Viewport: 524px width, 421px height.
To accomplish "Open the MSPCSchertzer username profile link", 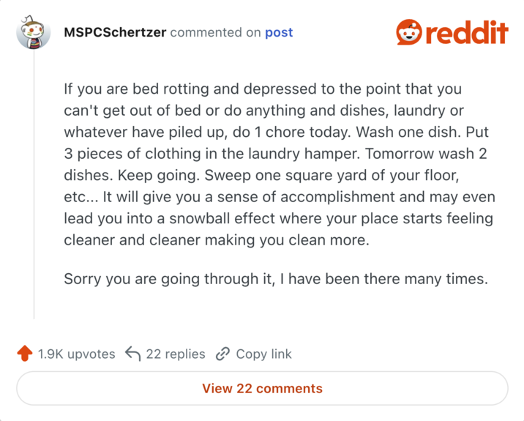I will (115, 32).
